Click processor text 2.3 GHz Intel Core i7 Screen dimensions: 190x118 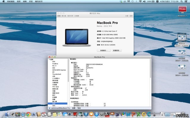point(110,31)
